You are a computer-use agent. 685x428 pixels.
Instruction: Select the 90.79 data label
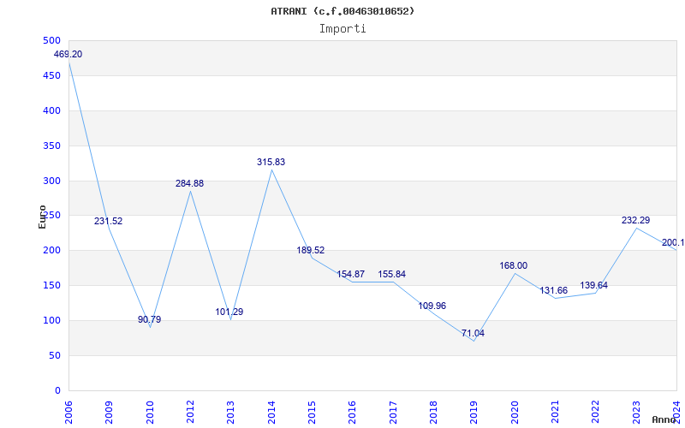click(x=149, y=319)
